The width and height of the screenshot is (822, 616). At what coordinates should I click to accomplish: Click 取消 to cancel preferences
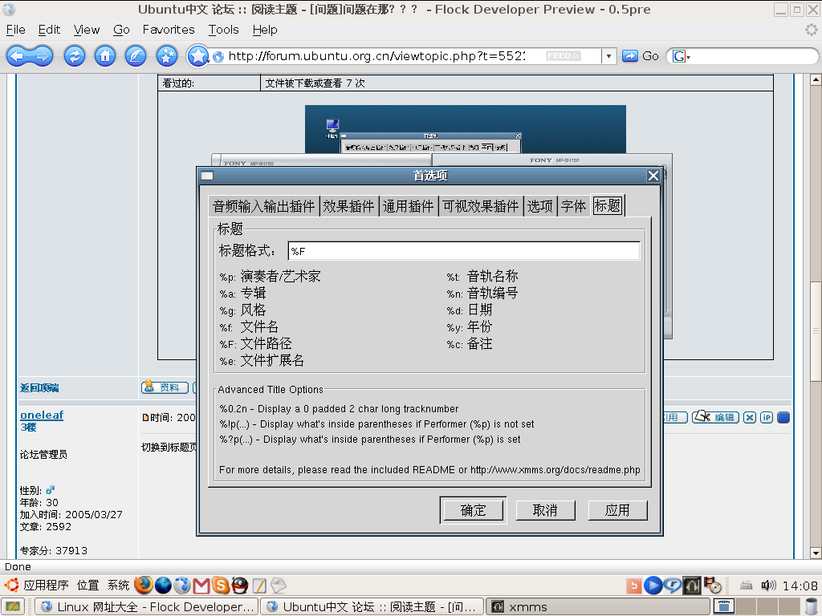545,510
